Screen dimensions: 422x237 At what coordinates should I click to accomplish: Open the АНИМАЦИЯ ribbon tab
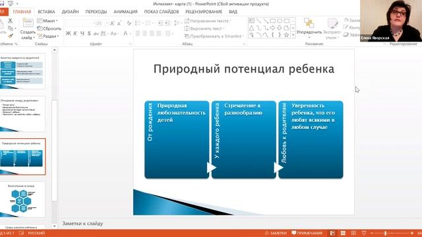[x=125, y=12]
